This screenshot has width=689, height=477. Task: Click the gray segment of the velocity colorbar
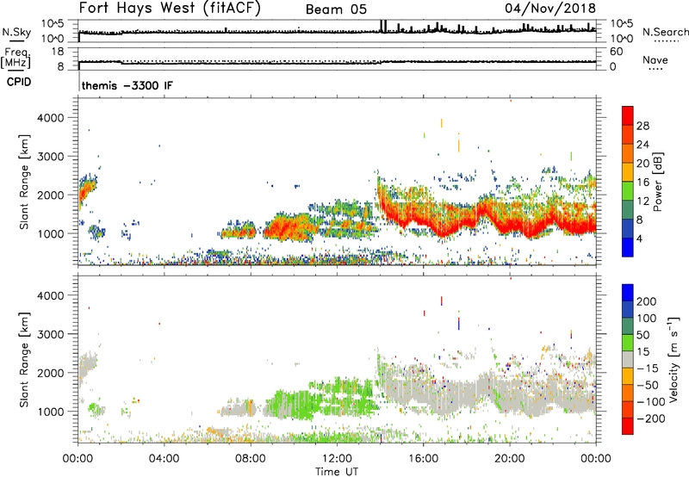pyautogui.click(x=628, y=360)
